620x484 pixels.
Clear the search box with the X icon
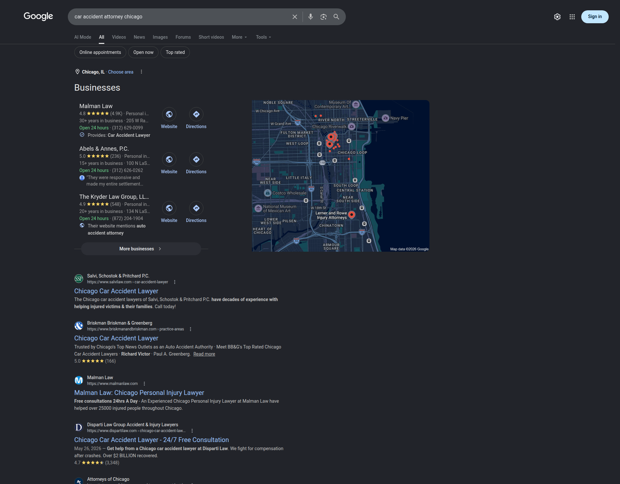point(294,17)
